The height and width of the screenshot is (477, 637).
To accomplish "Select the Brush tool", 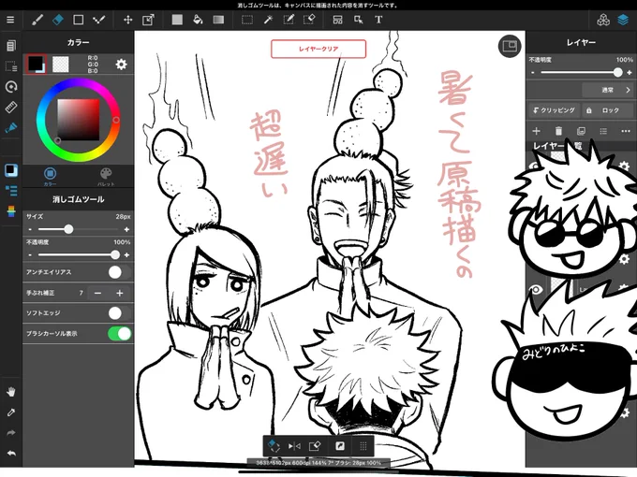I will point(37,20).
